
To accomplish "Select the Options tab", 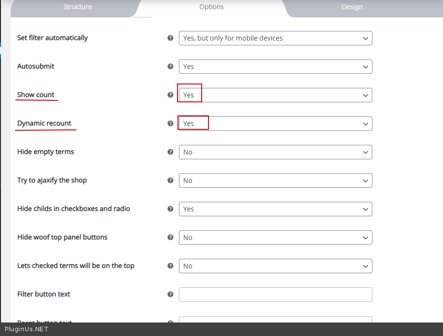I will pos(211,7).
